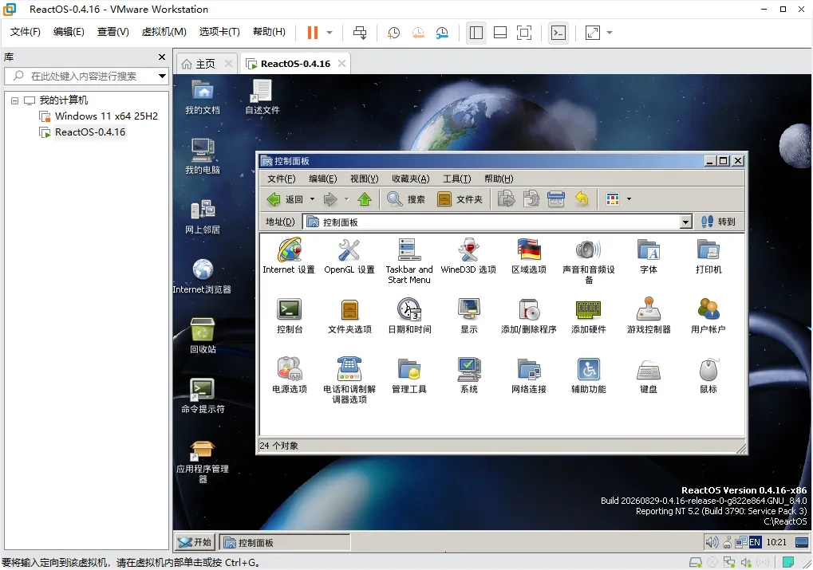The width and height of the screenshot is (813, 570).
Task: Open 电源选项 applet
Action: [x=290, y=375]
